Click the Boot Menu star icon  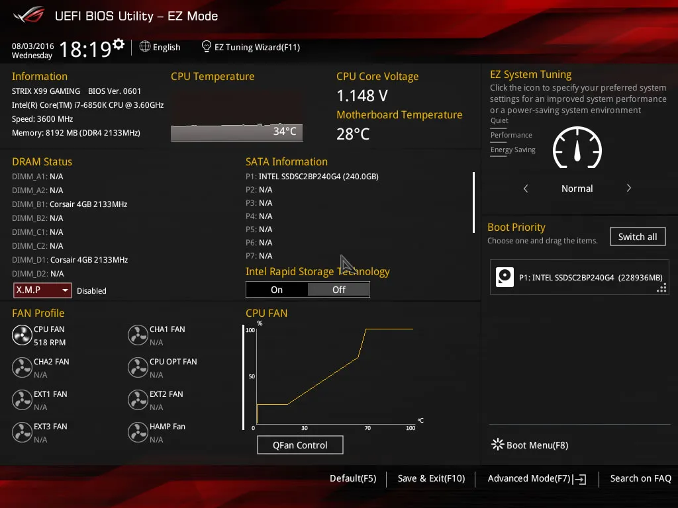pyautogui.click(x=498, y=444)
